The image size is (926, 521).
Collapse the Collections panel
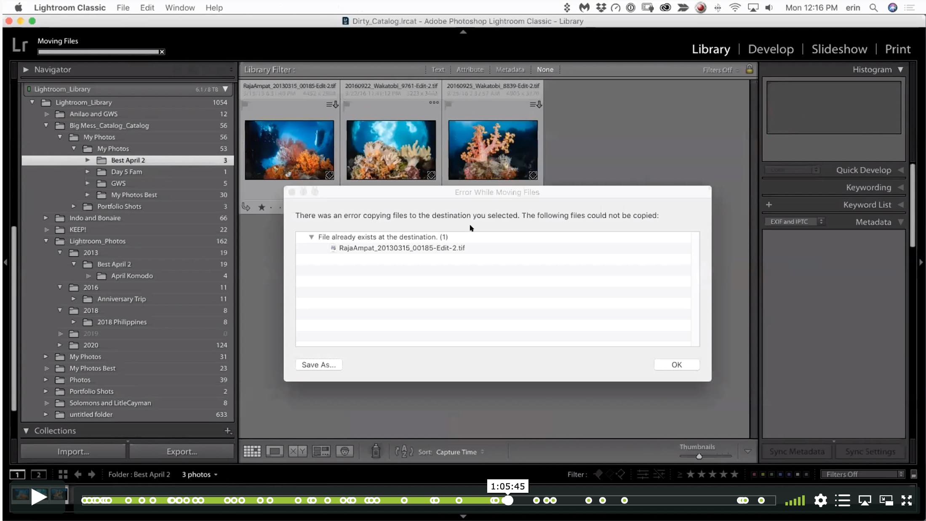(26, 431)
